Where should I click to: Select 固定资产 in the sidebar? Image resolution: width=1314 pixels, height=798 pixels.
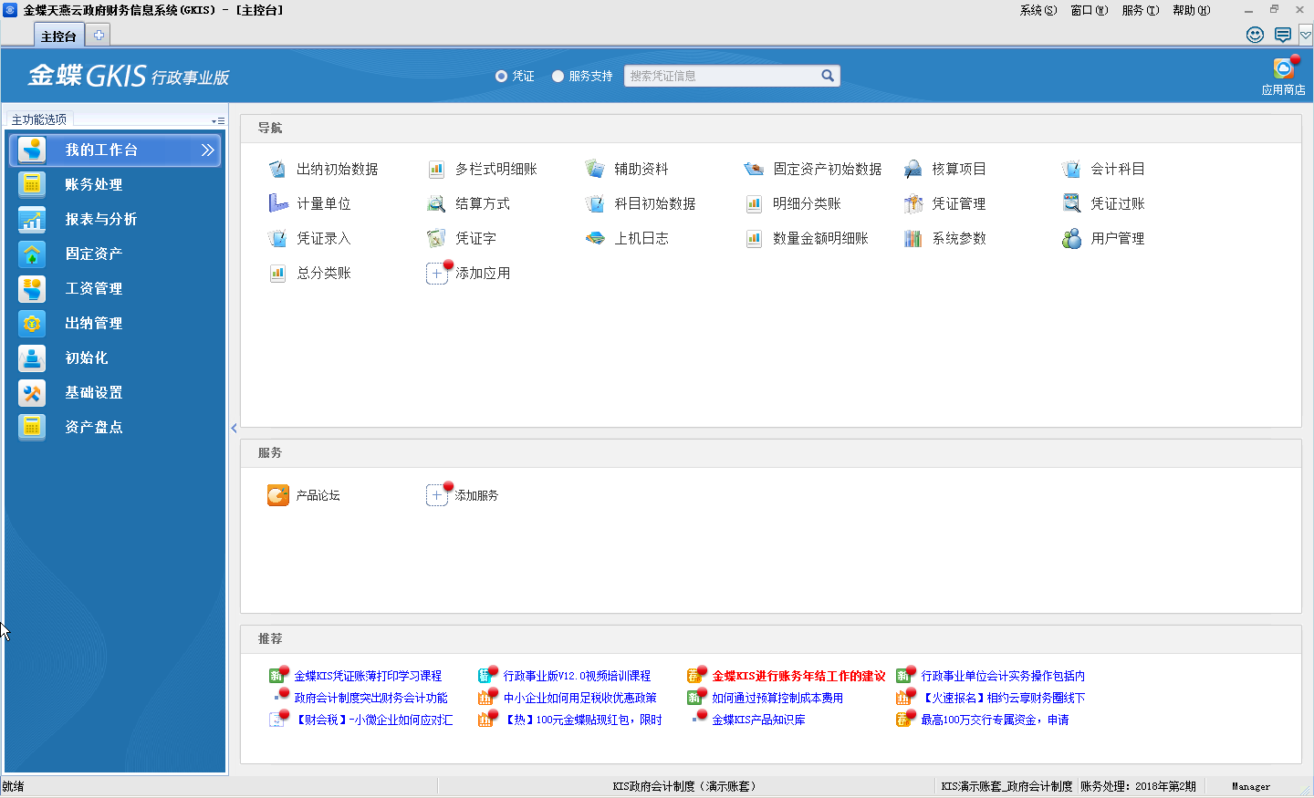click(115, 254)
